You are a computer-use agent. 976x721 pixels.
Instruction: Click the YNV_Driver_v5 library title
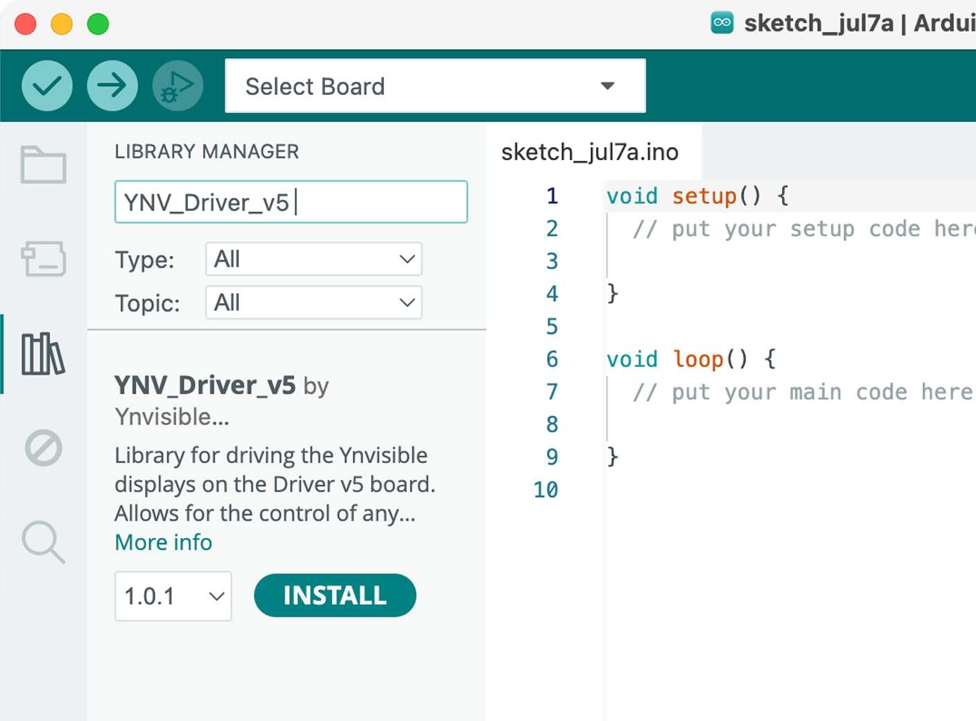point(205,385)
